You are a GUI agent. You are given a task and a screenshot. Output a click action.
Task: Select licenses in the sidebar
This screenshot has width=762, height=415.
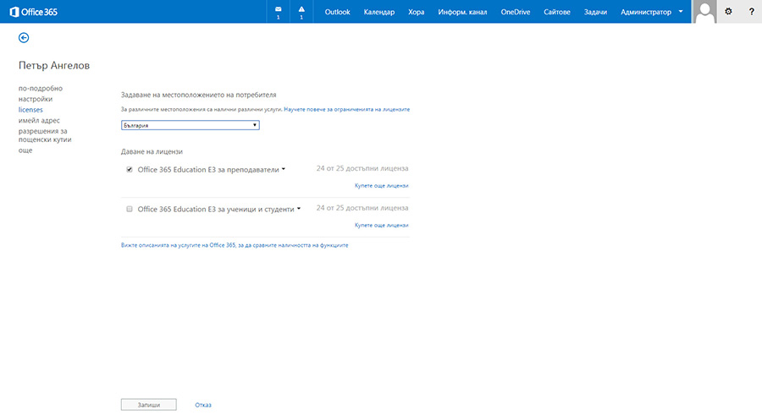click(30, 110)
